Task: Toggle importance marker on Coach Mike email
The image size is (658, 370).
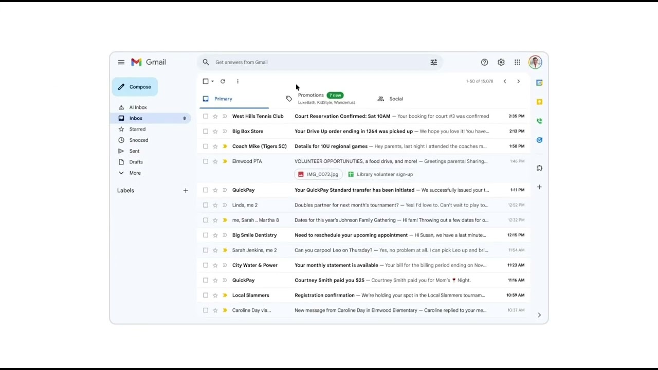Action: 225,146
